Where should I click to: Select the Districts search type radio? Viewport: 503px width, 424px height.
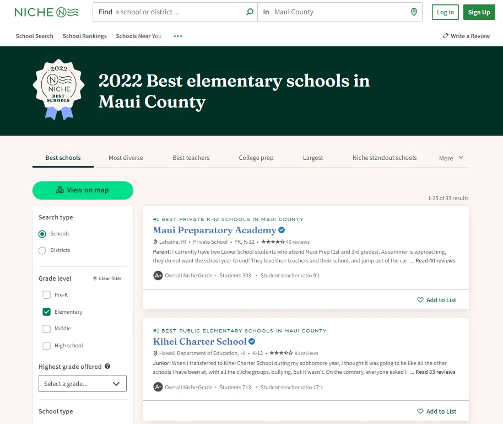(42, 250)
